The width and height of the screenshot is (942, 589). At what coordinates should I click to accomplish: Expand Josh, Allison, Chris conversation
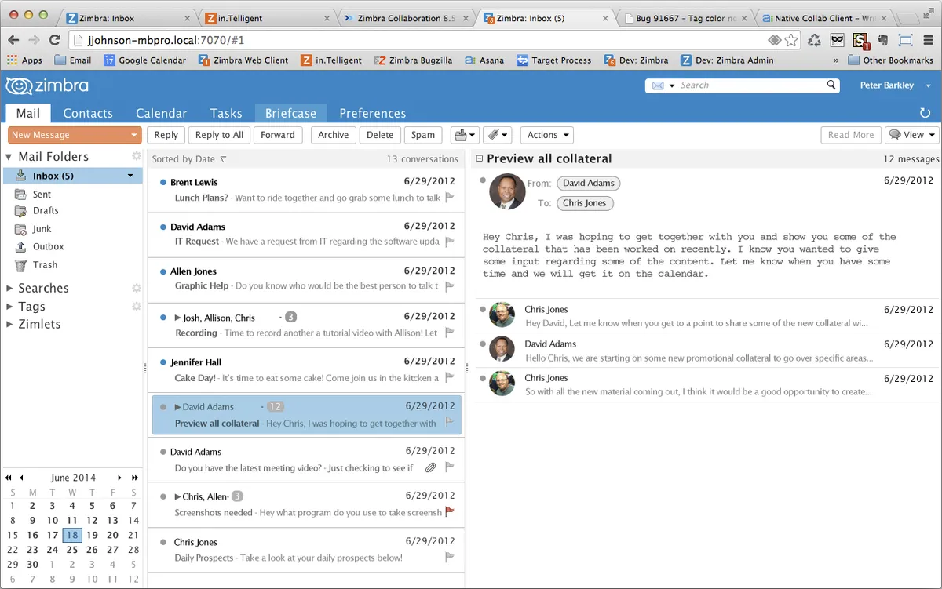[177, 318]
